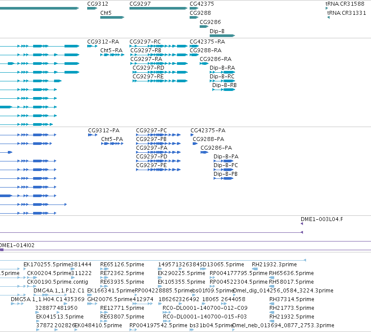This screenshot has height=332, width=371.
Task: Select the CK00190.5prime.contig label
Action: pyautogui.click(x=58, y=282)
